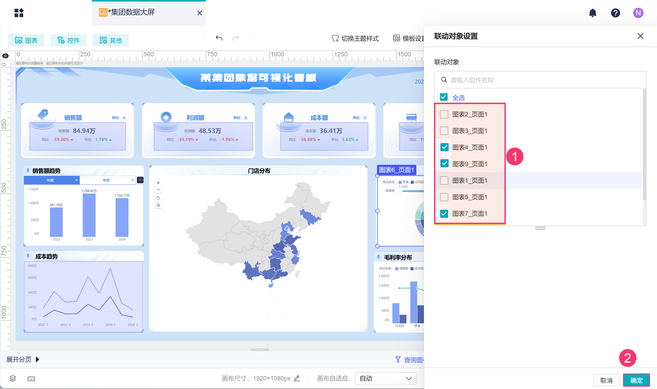
Task: Uncheck the 图表9_页面1 checkbox
Action: (x=444, y=163)
